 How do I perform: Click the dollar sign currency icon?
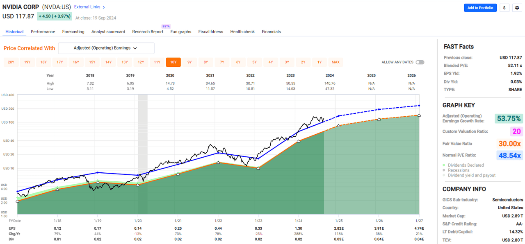(x=504, y=7)
